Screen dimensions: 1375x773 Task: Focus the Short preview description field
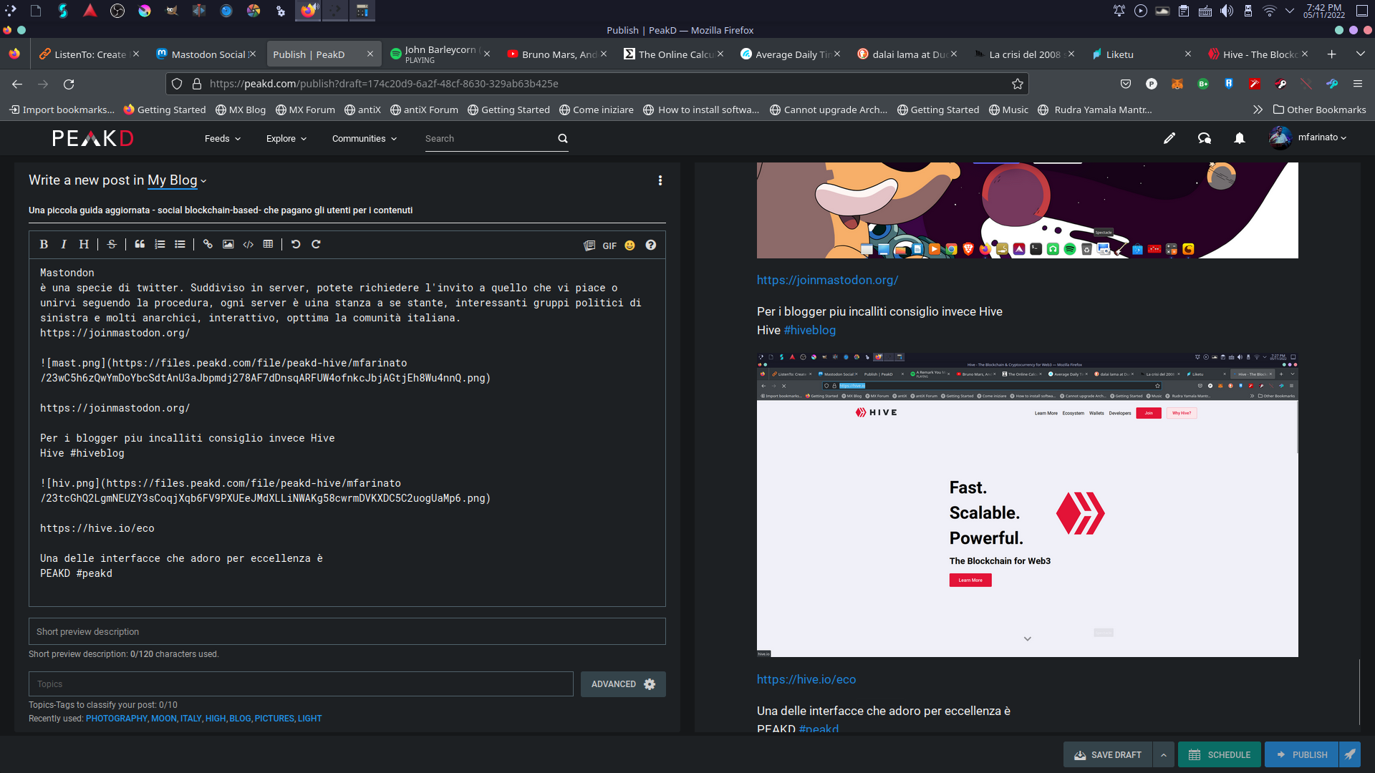347,631
